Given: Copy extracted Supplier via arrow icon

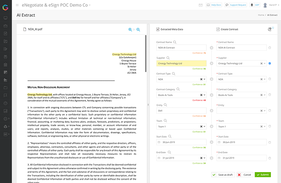Looking at the screenshot, I should pos(211,63).
